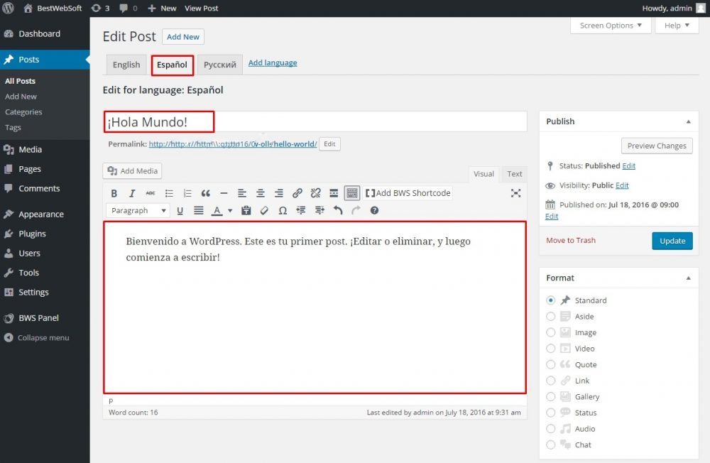The width and height of the screenshot is (710, 463).
Task: Switch to the Русский language tab
Action: tap(219, 65)
